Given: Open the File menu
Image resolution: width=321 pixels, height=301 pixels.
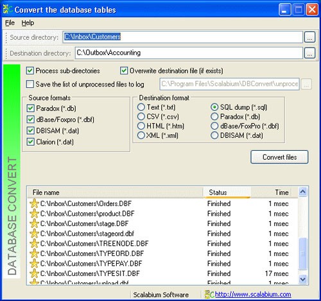Looking at the screenshot, I should click(x=10, y=23).
